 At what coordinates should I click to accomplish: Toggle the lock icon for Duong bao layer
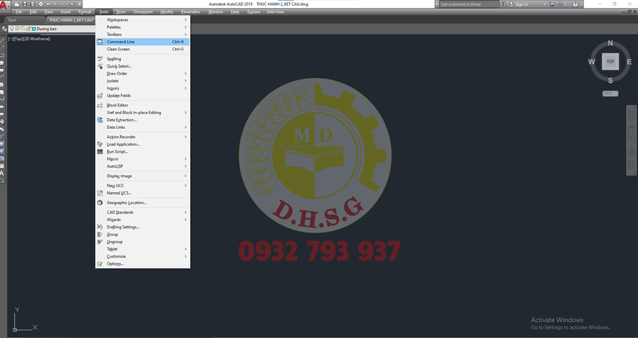point(29,29)
